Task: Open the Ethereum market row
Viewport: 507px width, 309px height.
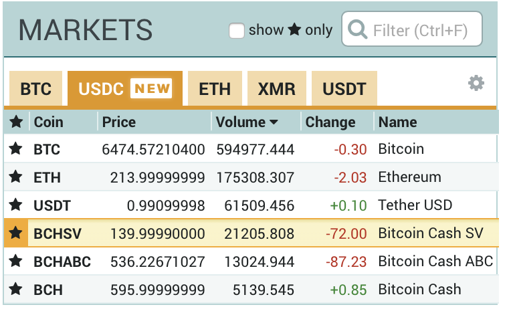Action: coord(251,177)
